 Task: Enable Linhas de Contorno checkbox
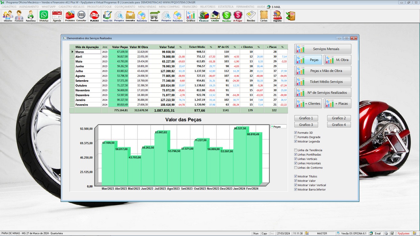coord(296,167)
